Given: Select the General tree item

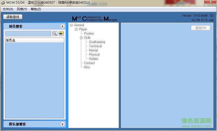Looking at the screenshot, I should 79,25.
